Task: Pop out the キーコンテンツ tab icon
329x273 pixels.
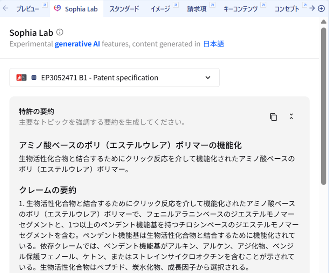Action: pyautogui.click(x=263, y=5)
